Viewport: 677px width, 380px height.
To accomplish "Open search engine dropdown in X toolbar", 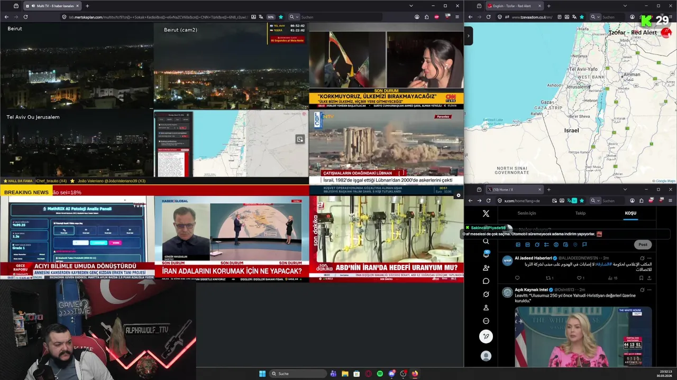I will (x=594, y=201).
